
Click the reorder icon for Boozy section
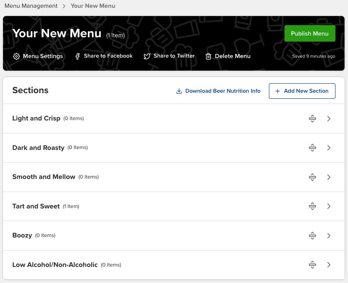(312, 235)
